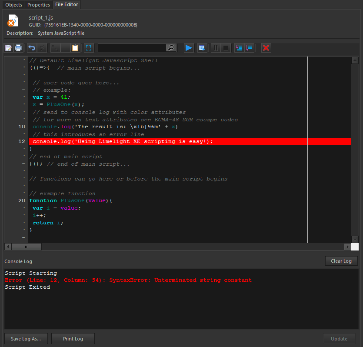This screenshot has width=363, height=347.
Task: Paste from clipboard using the clipboard icon
Action: click(75, 48)
